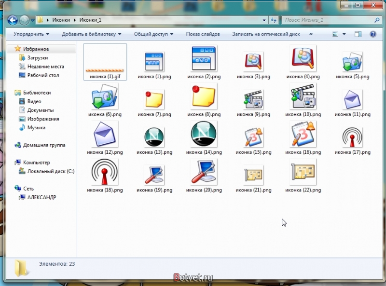The image size is (386, 286).
Task: Select the иконка (21).png circuit card icon
Action: [253, 175]
